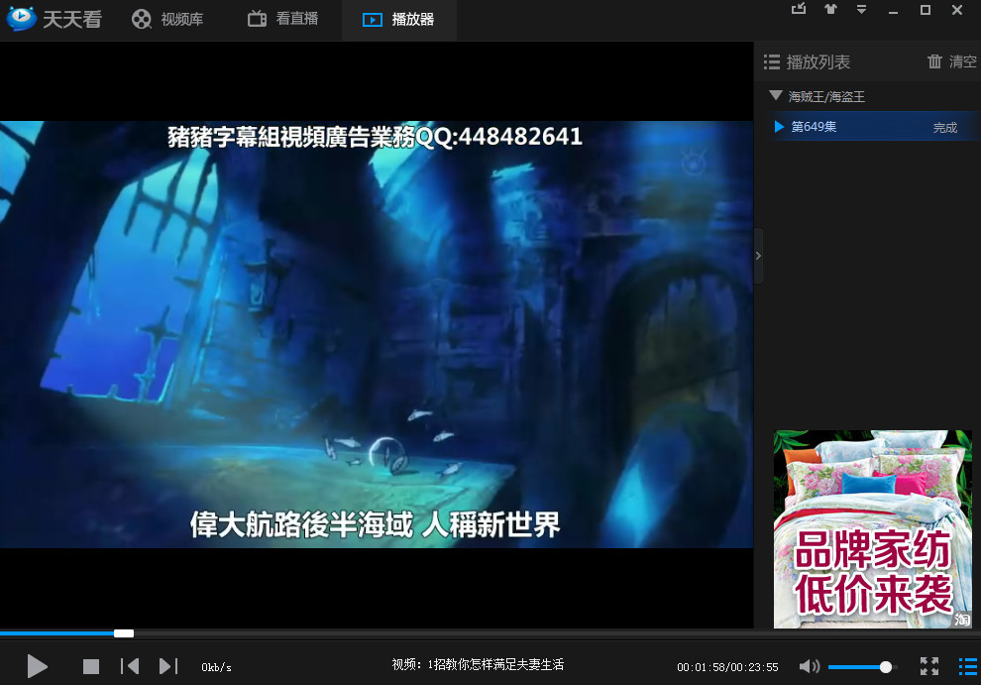
Task: Switch to the 视频库 tab
Action: coord(166,20)
